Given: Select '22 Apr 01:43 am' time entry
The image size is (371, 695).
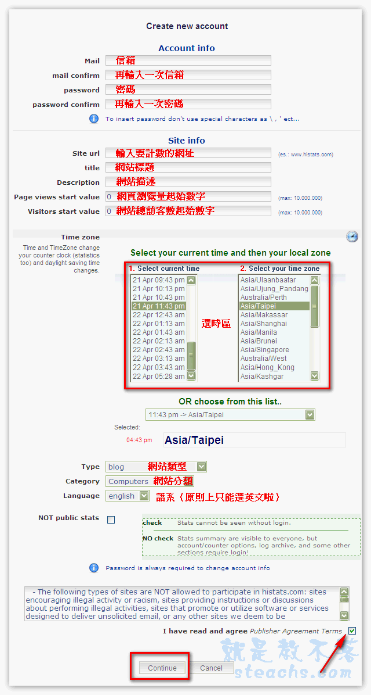Looking at the screenshot, I should point(159,332).
